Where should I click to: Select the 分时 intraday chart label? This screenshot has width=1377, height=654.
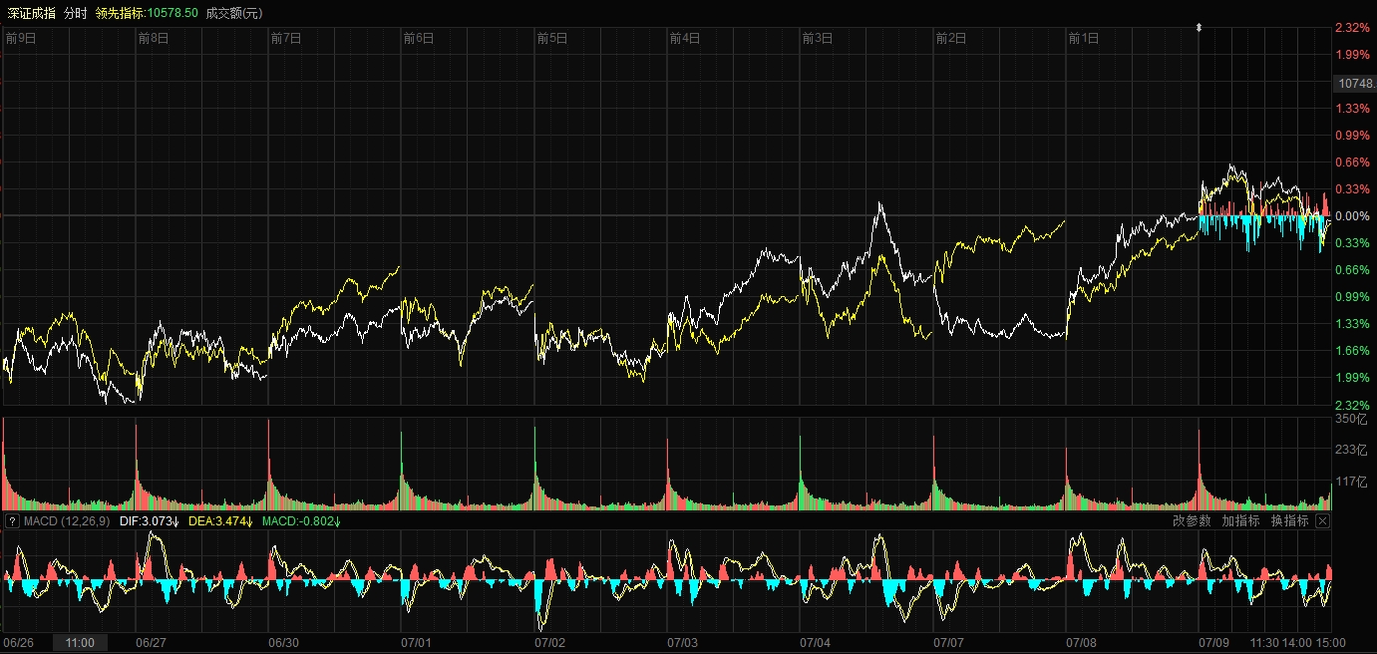coord(75,12)
